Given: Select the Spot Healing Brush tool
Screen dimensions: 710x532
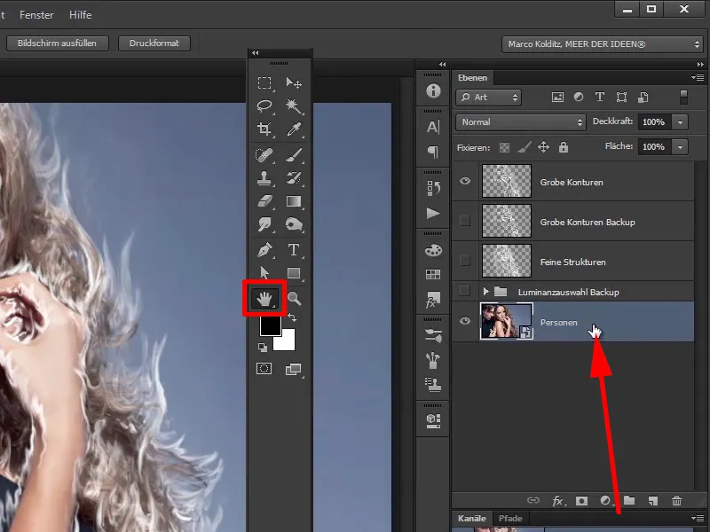Looking at the screenshot, I should (x=264, y=155).
